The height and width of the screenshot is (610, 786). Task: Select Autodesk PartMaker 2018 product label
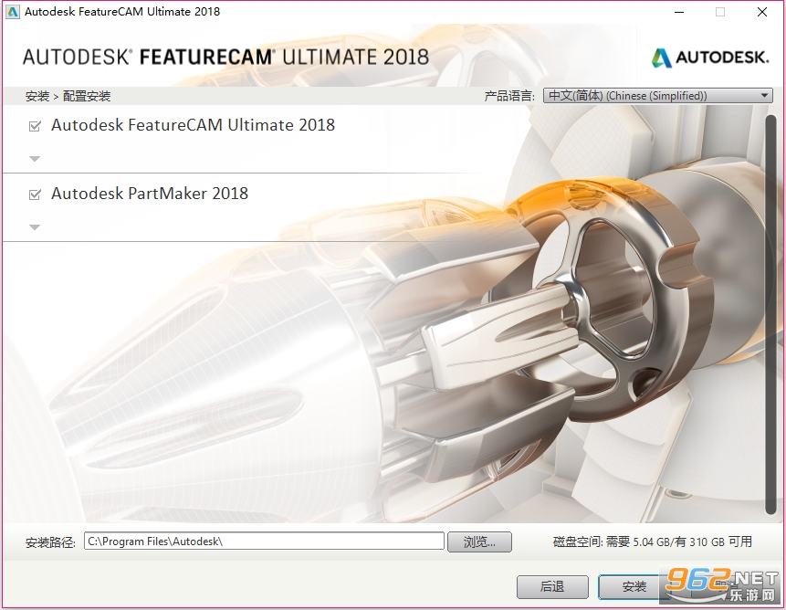[x=150, y=194]
